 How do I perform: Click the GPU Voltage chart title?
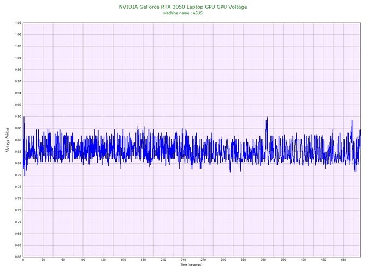tap(182, 7)
